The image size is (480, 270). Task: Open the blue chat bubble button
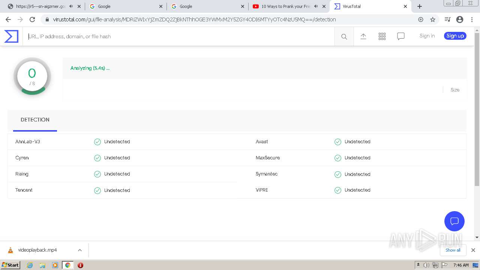coord(454,221)
